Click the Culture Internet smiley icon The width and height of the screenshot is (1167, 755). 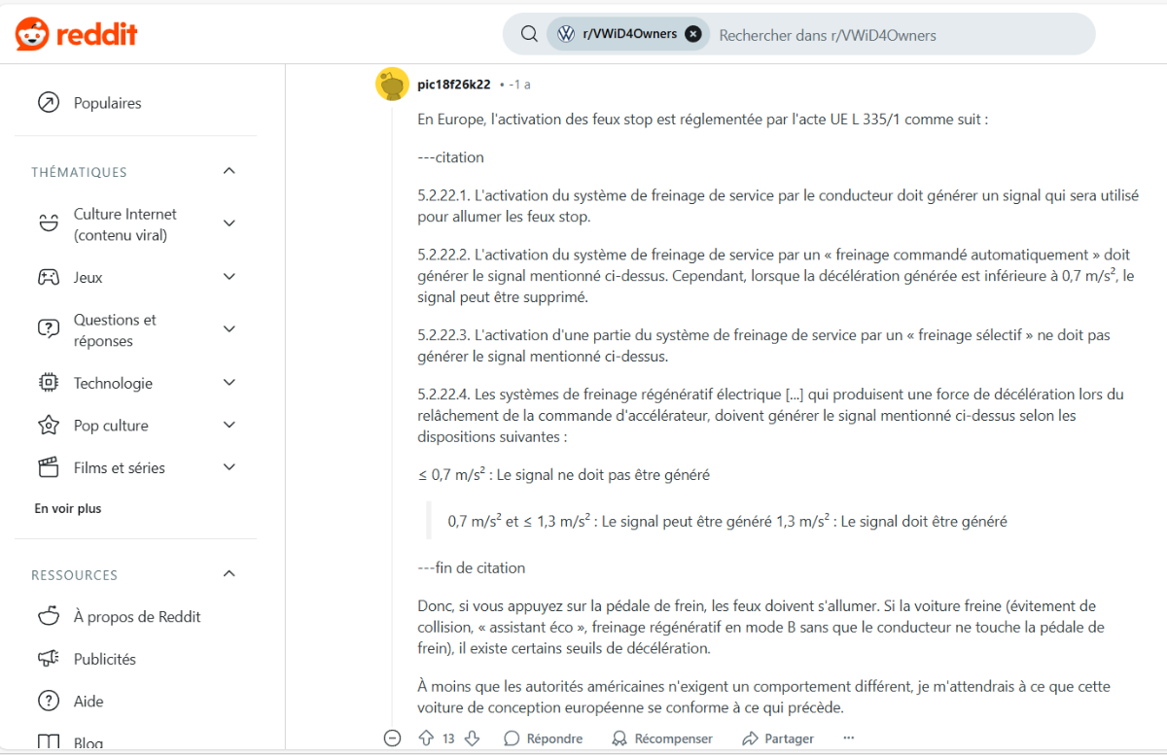(48, 223)
